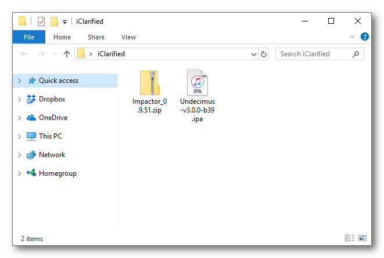Open the recent locations dropdown arrow
384x258 pixels.
55,54
